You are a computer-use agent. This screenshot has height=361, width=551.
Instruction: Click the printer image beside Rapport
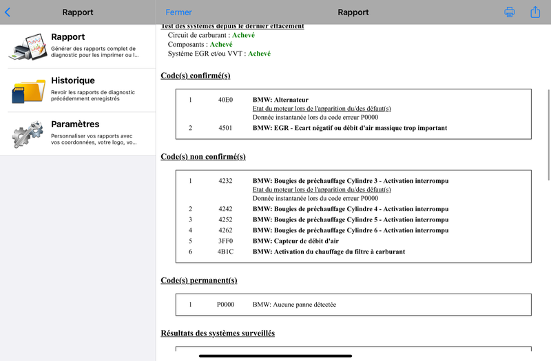click(28, 46)
